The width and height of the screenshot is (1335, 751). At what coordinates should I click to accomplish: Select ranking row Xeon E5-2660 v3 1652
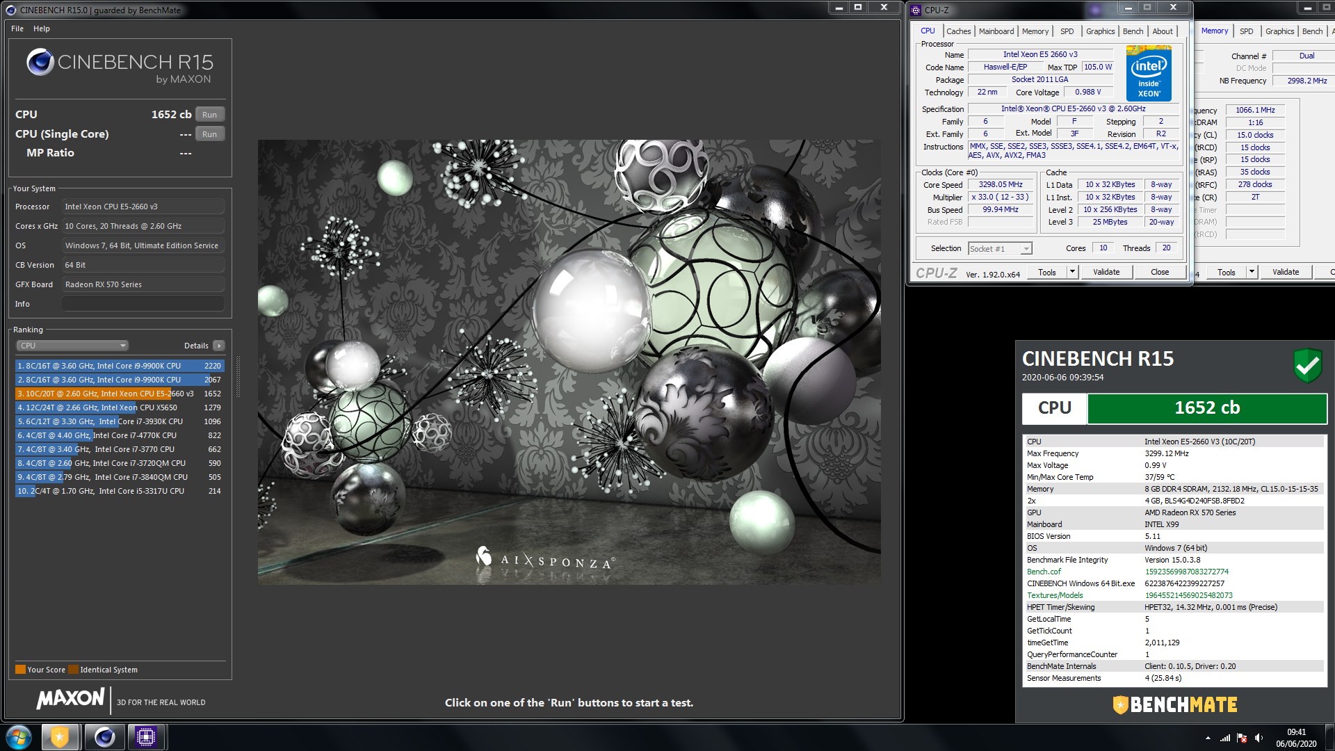pyautogui.click(x=119, y=394)
